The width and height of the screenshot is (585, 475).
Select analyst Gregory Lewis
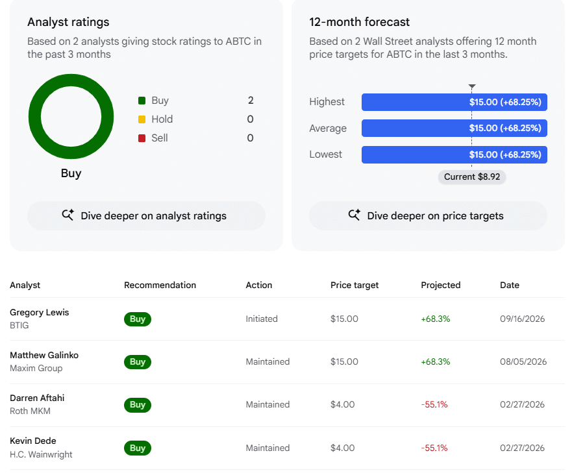(x=39, y=312)
